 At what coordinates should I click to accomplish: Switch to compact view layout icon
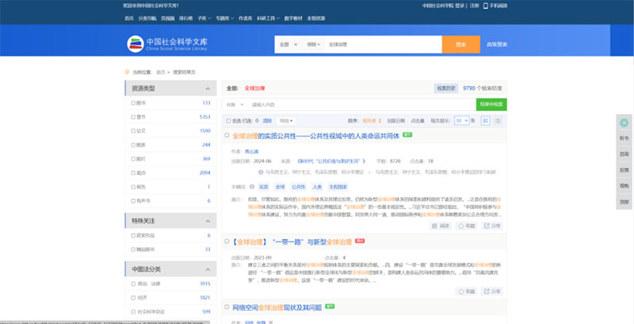pyautogui.click(x=496, y=120)
